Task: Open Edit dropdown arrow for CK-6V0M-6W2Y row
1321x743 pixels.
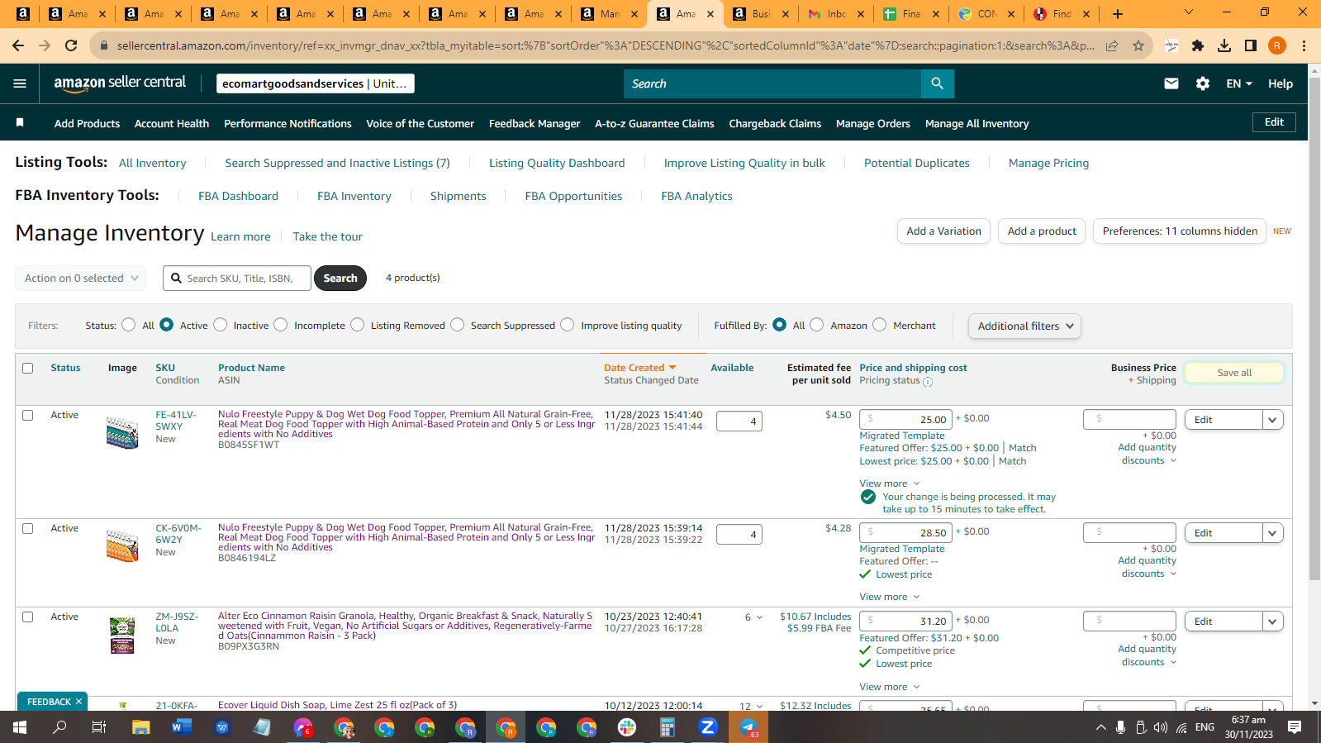Action: pyautogui.click(x=1272, y=533)
